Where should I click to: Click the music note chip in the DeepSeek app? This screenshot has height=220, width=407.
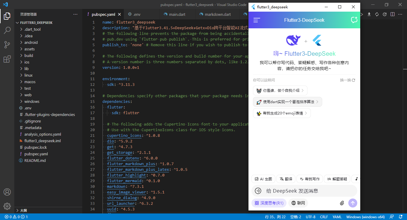tap(356, 179)
